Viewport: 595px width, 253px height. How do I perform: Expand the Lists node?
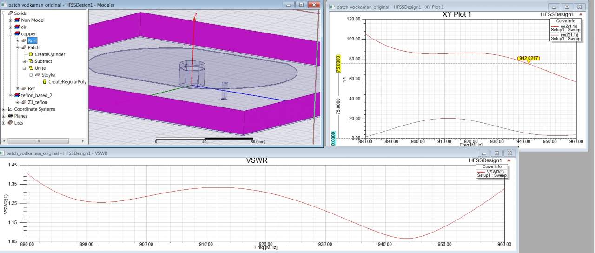[x=4, y=123]
